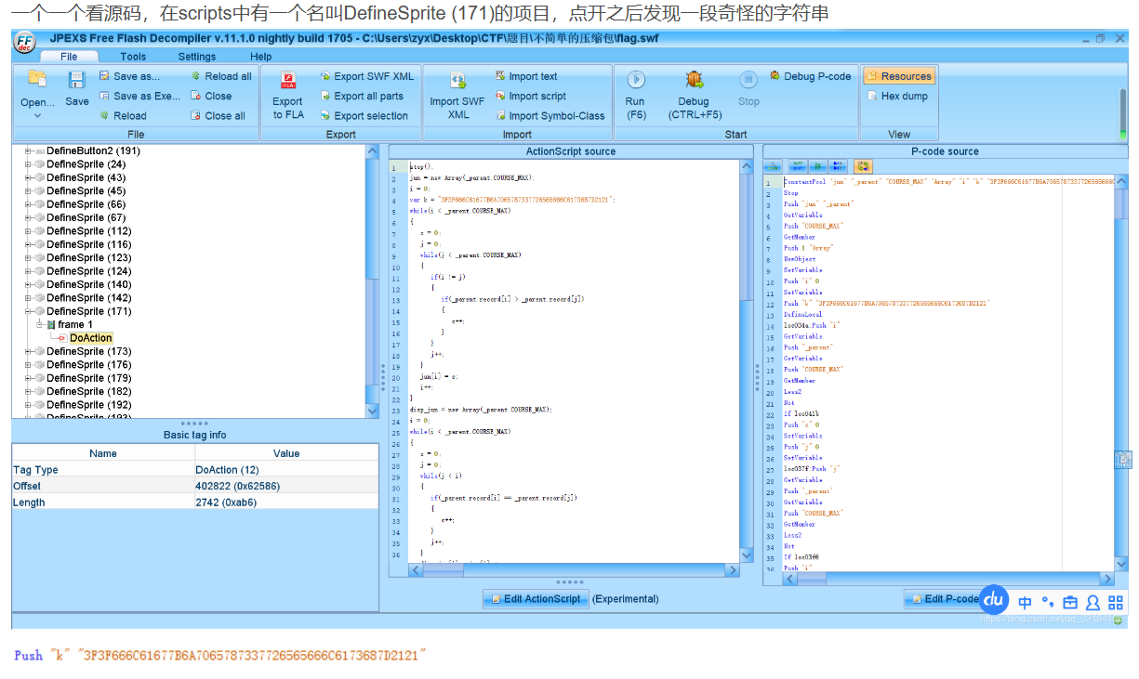Image resolution: width=1139 pixels, height=679 pixels.
Task: Open the Help ribbon tab
Action: click(261, 57)
